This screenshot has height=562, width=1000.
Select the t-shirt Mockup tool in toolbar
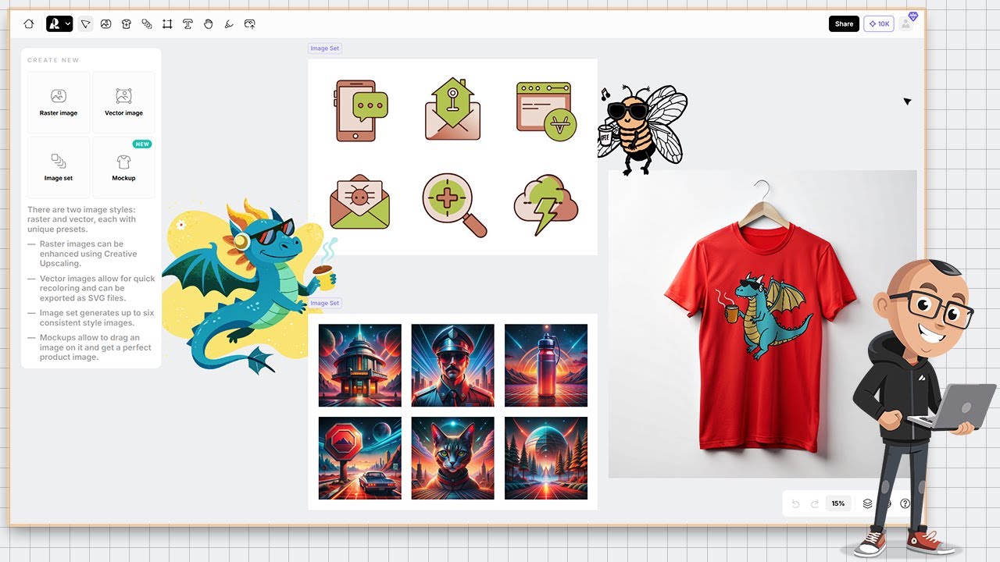[x=126, y=24]
